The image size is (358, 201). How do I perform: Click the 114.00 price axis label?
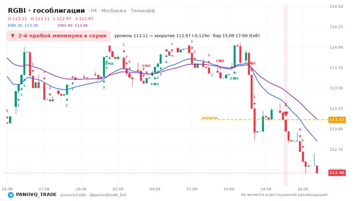tap(336, 47)
